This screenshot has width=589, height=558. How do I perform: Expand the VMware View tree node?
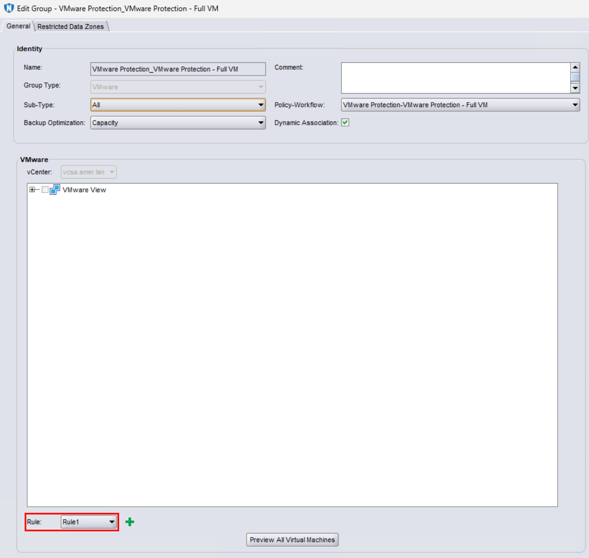pos(32,190)
